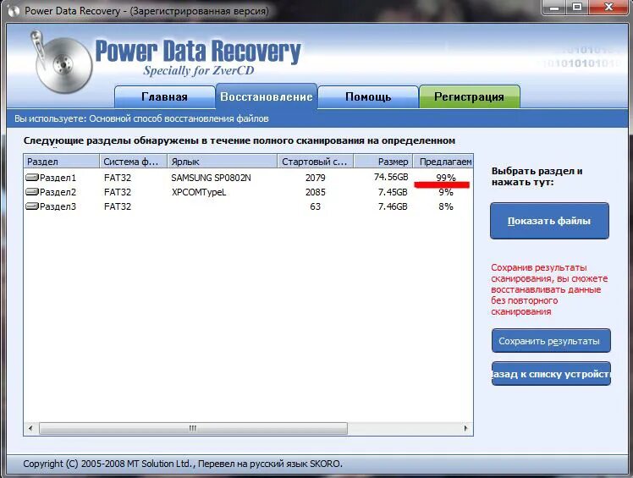Go back to device list button
This screenshot has height=478, width=633.
pos(551,374)
